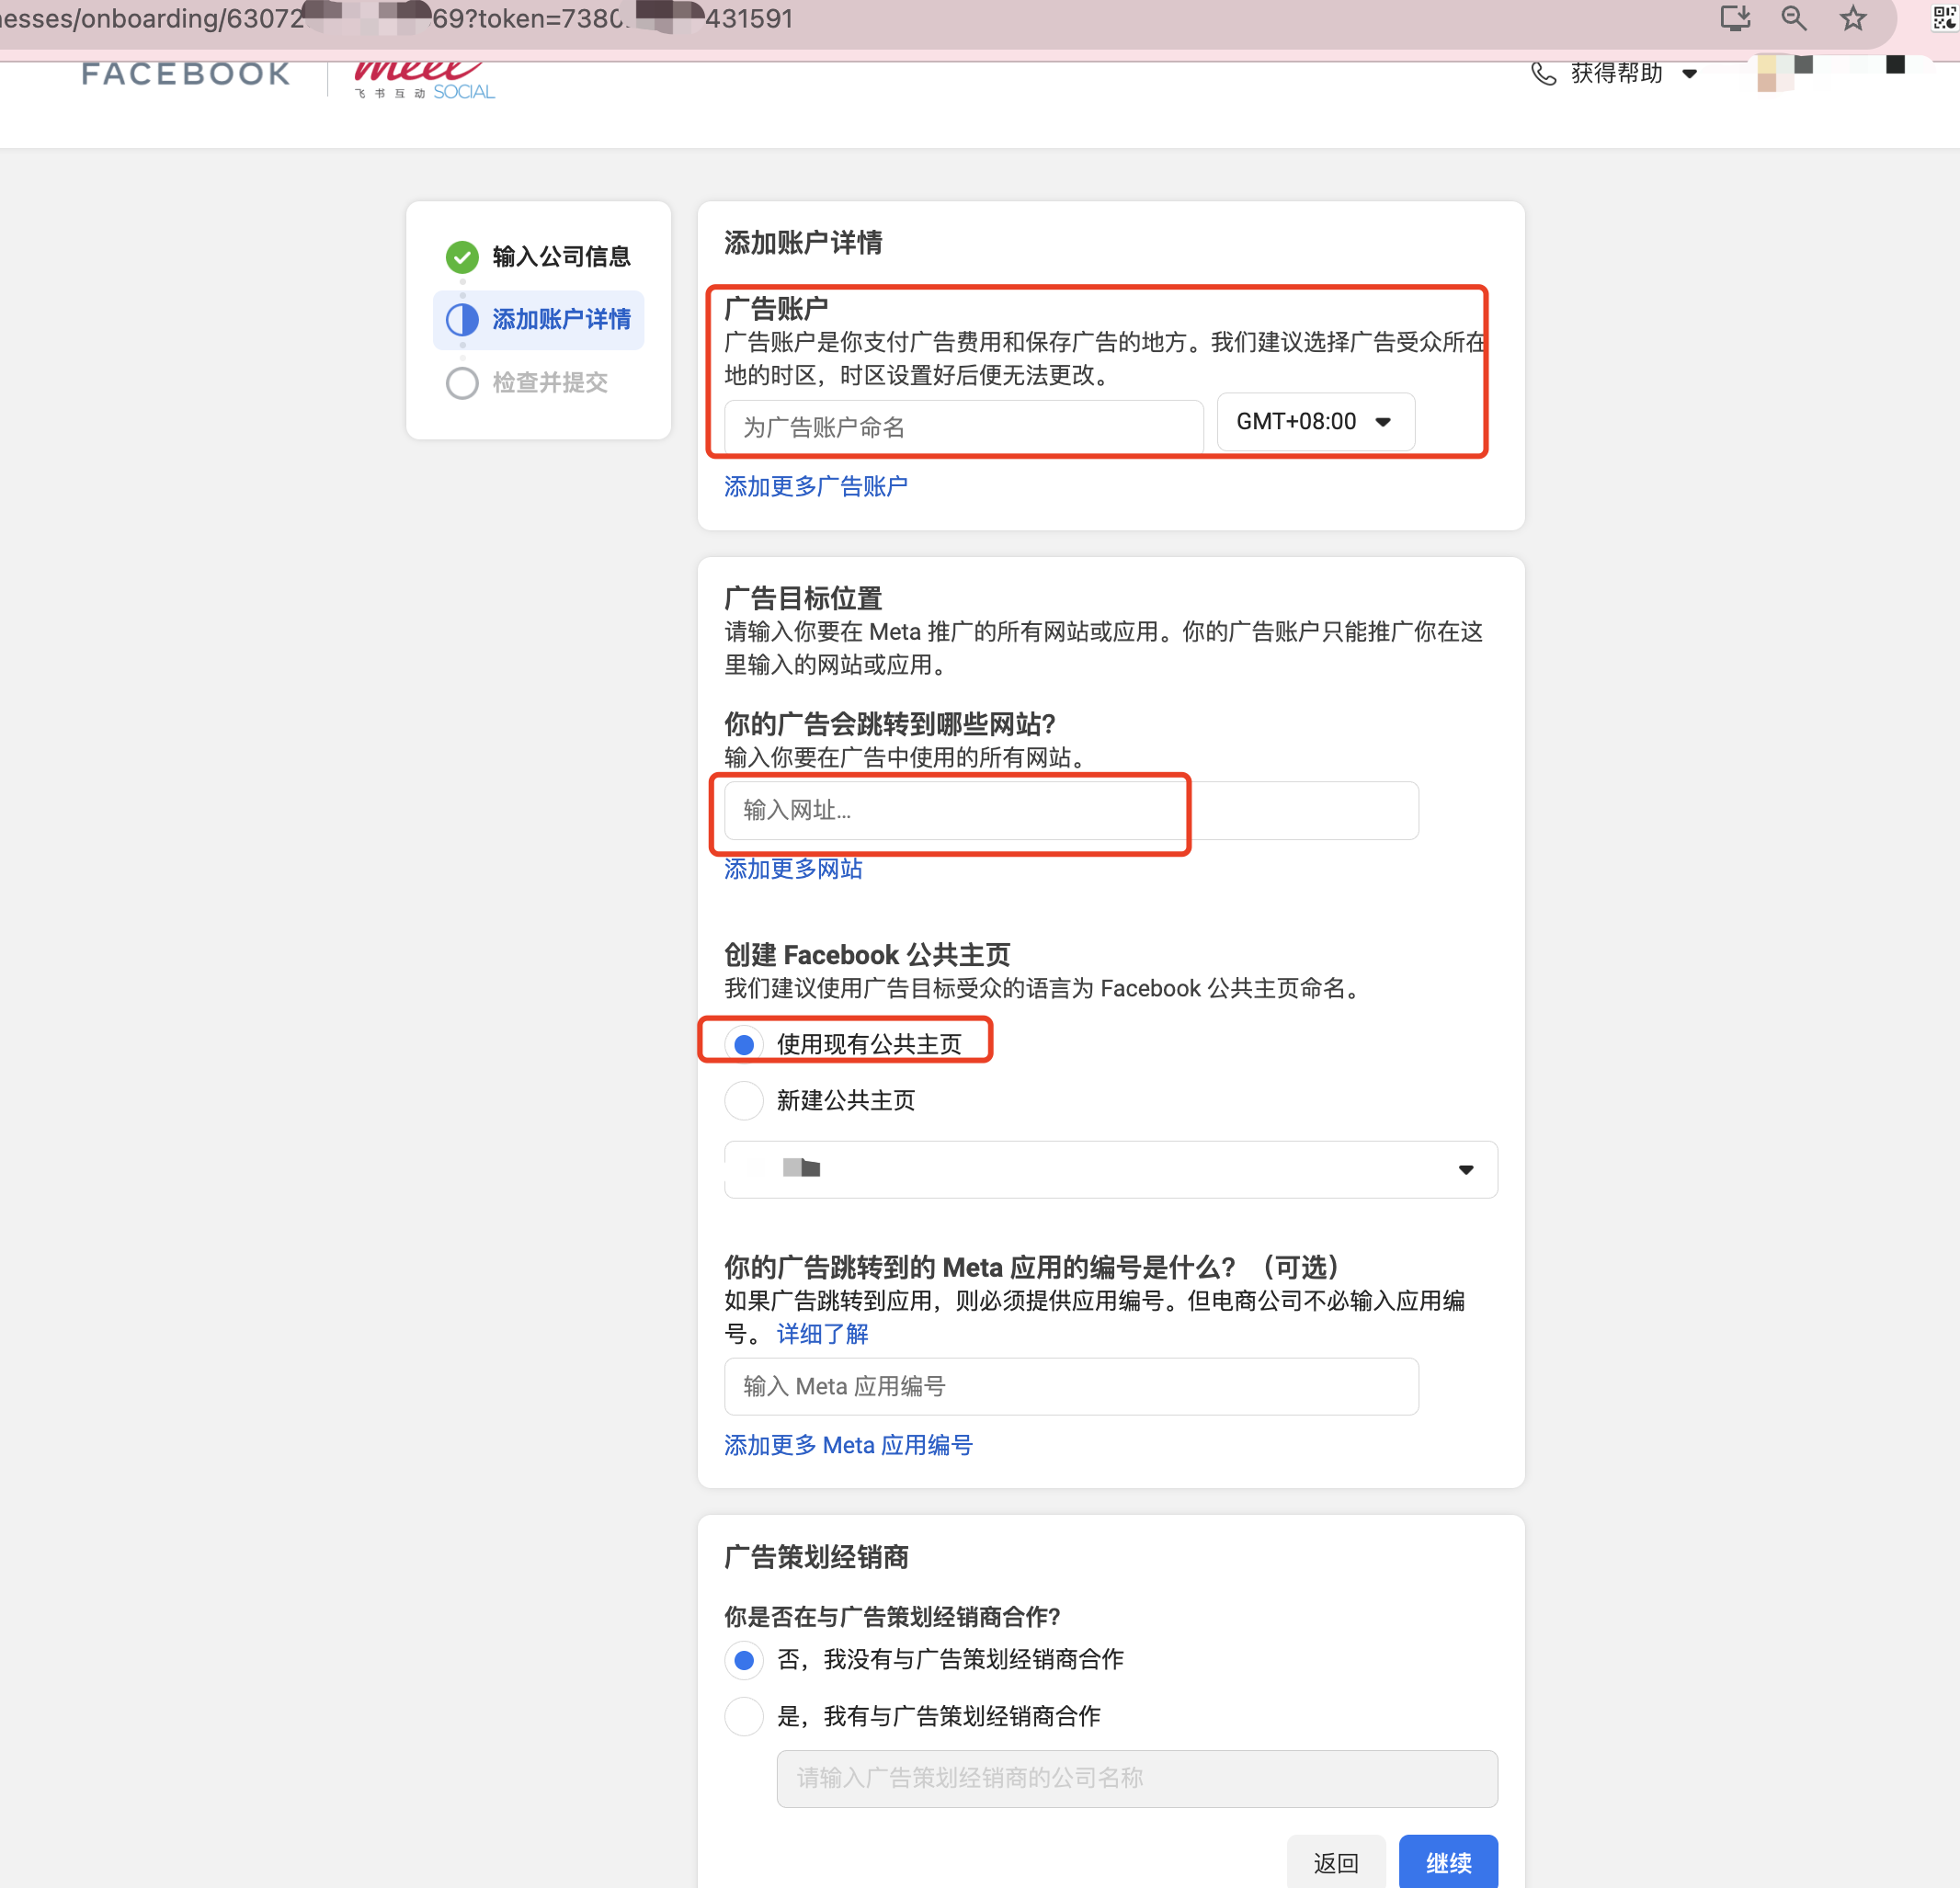
Task: Select the 新建公共主页 radio button
Action: tap(744, 1101)
